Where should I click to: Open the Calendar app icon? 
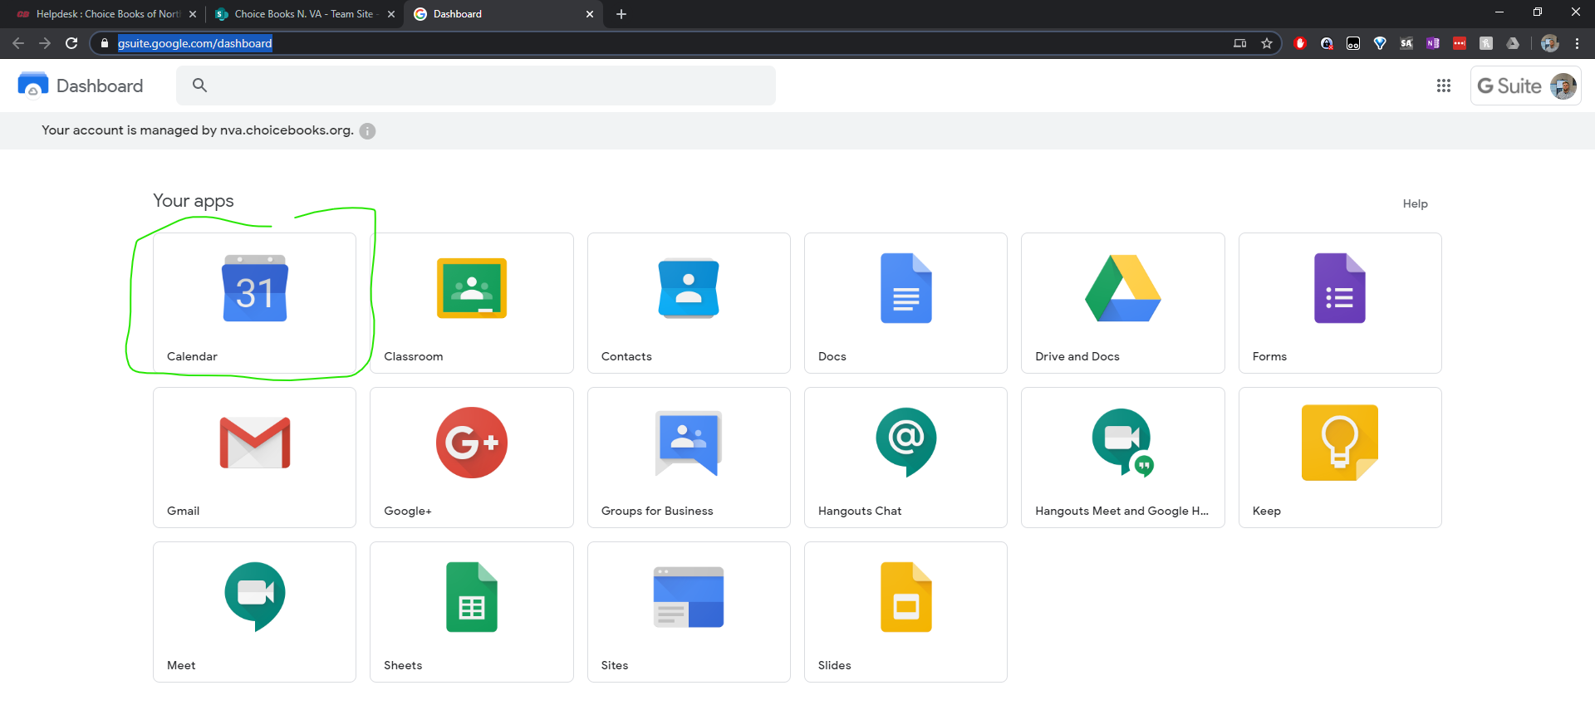254,288
